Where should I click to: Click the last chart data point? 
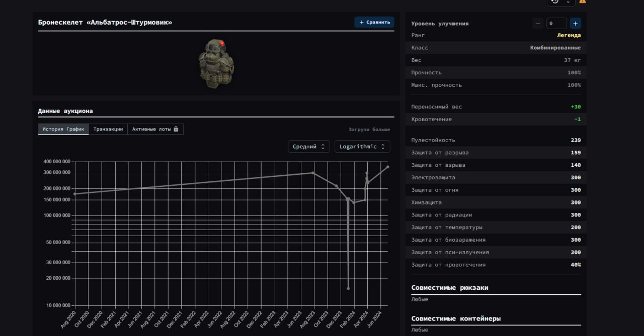(387, 167)
